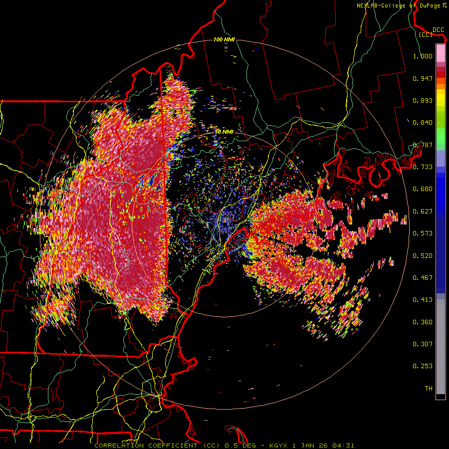449x449 pixels.
Task: Click the 1 JAN 26 date text
Action: pyautogui.click(x=311, y=446)
